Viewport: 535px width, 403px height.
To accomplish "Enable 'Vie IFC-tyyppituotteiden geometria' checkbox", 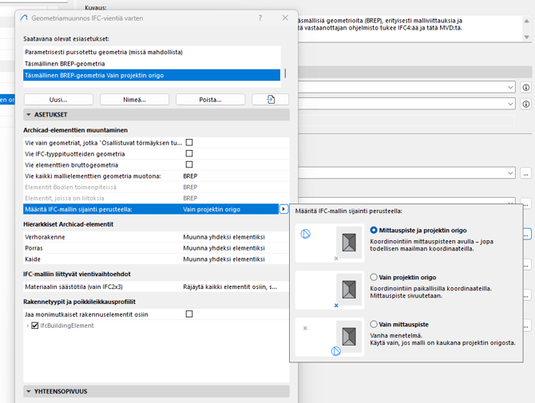I will (189, 154).
